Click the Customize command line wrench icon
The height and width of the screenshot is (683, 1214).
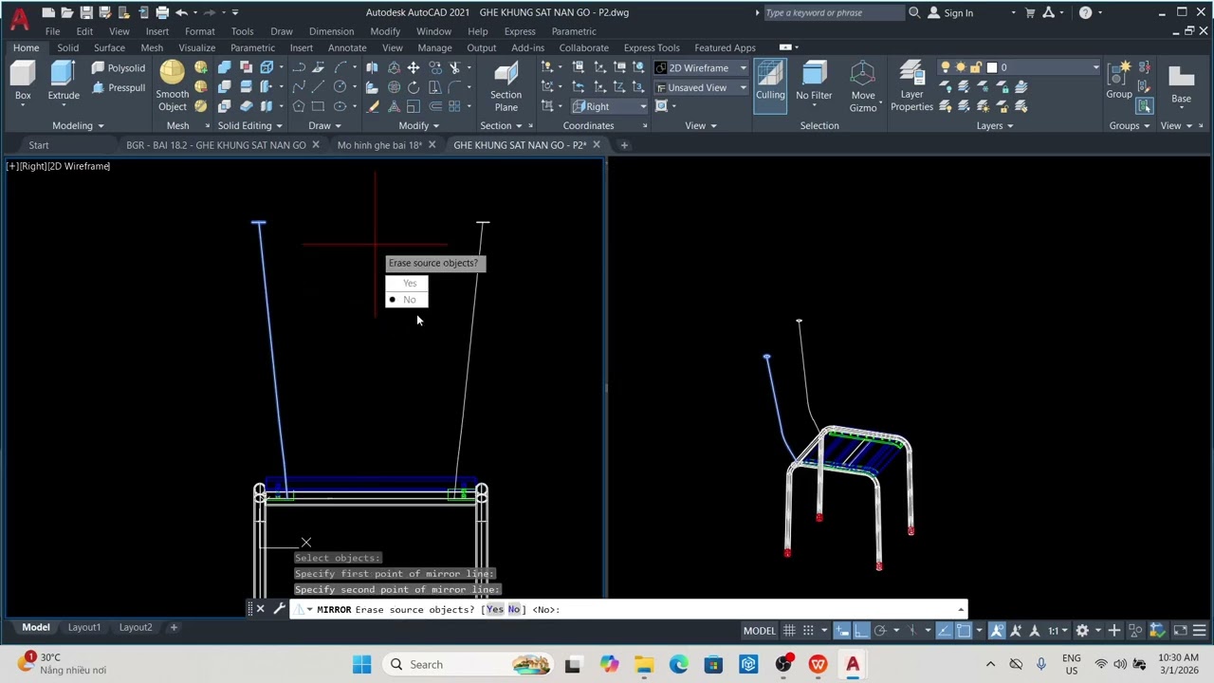[x=279, y=609]
